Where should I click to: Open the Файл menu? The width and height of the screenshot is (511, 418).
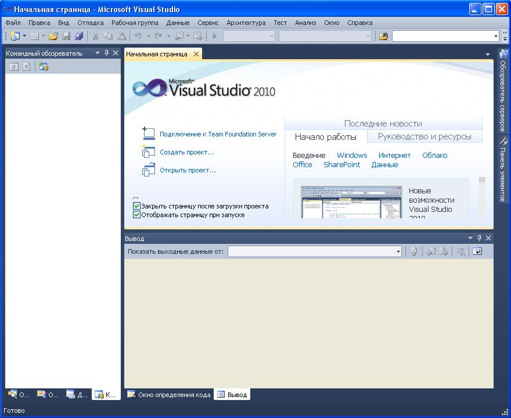(x=13, y=23)
